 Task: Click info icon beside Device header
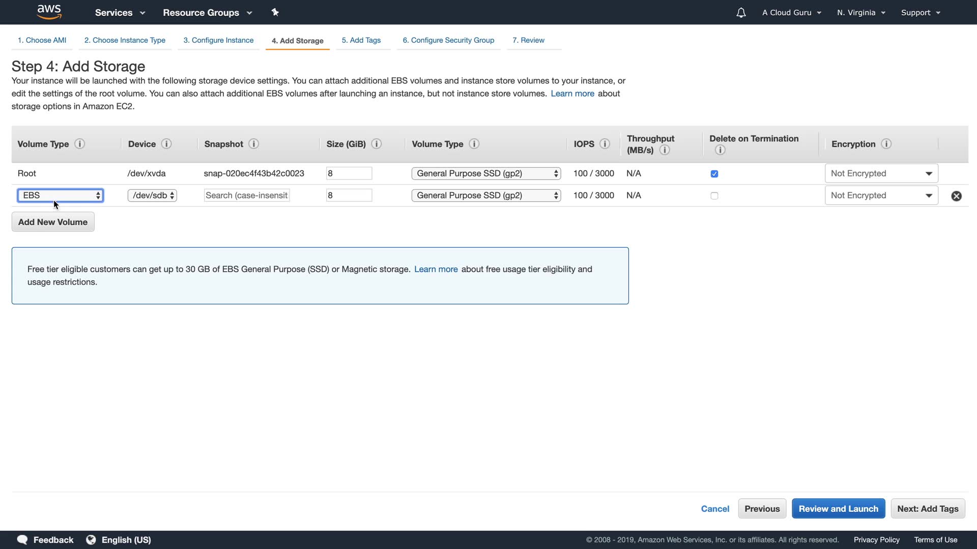166,144
